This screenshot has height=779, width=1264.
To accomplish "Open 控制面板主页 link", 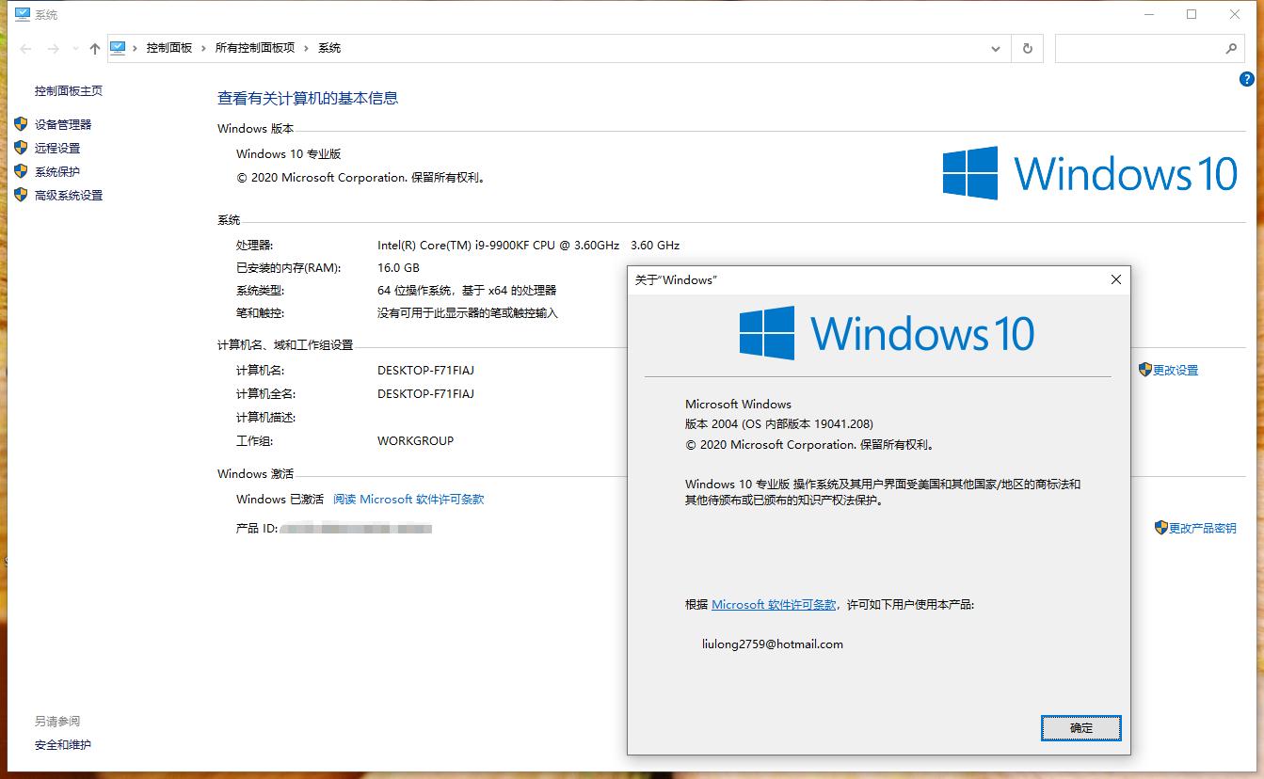I will click(69, 91).
